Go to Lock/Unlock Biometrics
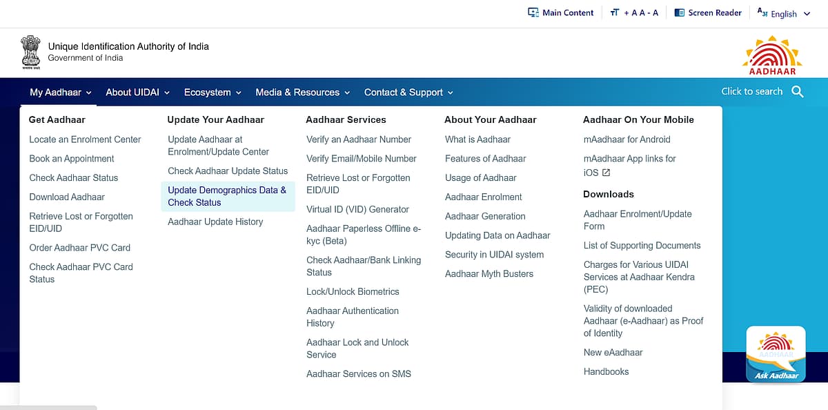This screenshot has height=410, width=828. 353,291
